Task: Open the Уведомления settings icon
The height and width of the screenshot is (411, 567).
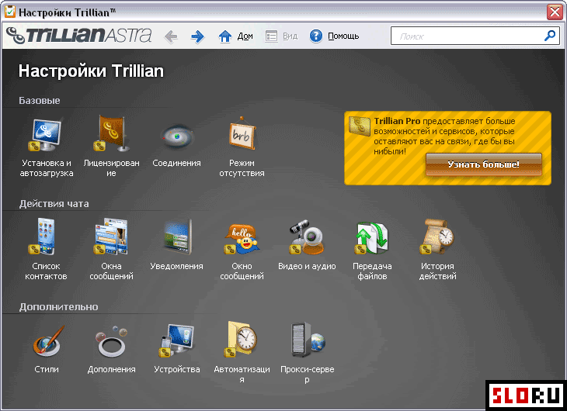Action: (x=177, y=237)
